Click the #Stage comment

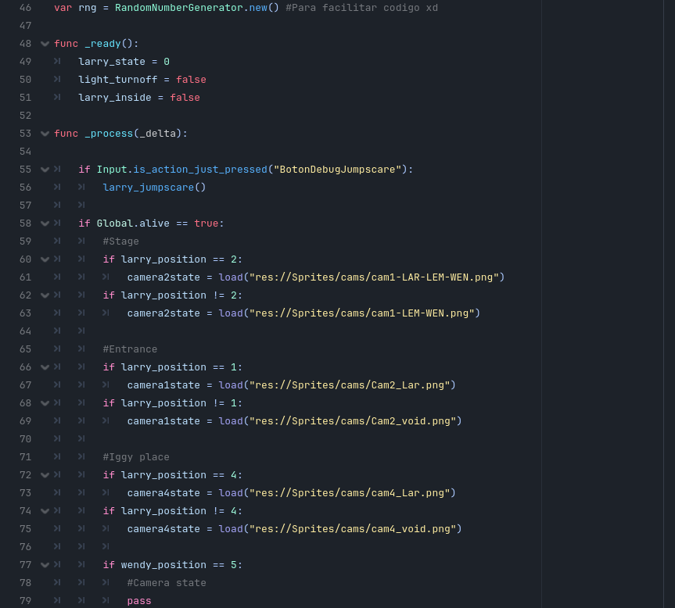[121, 241]
